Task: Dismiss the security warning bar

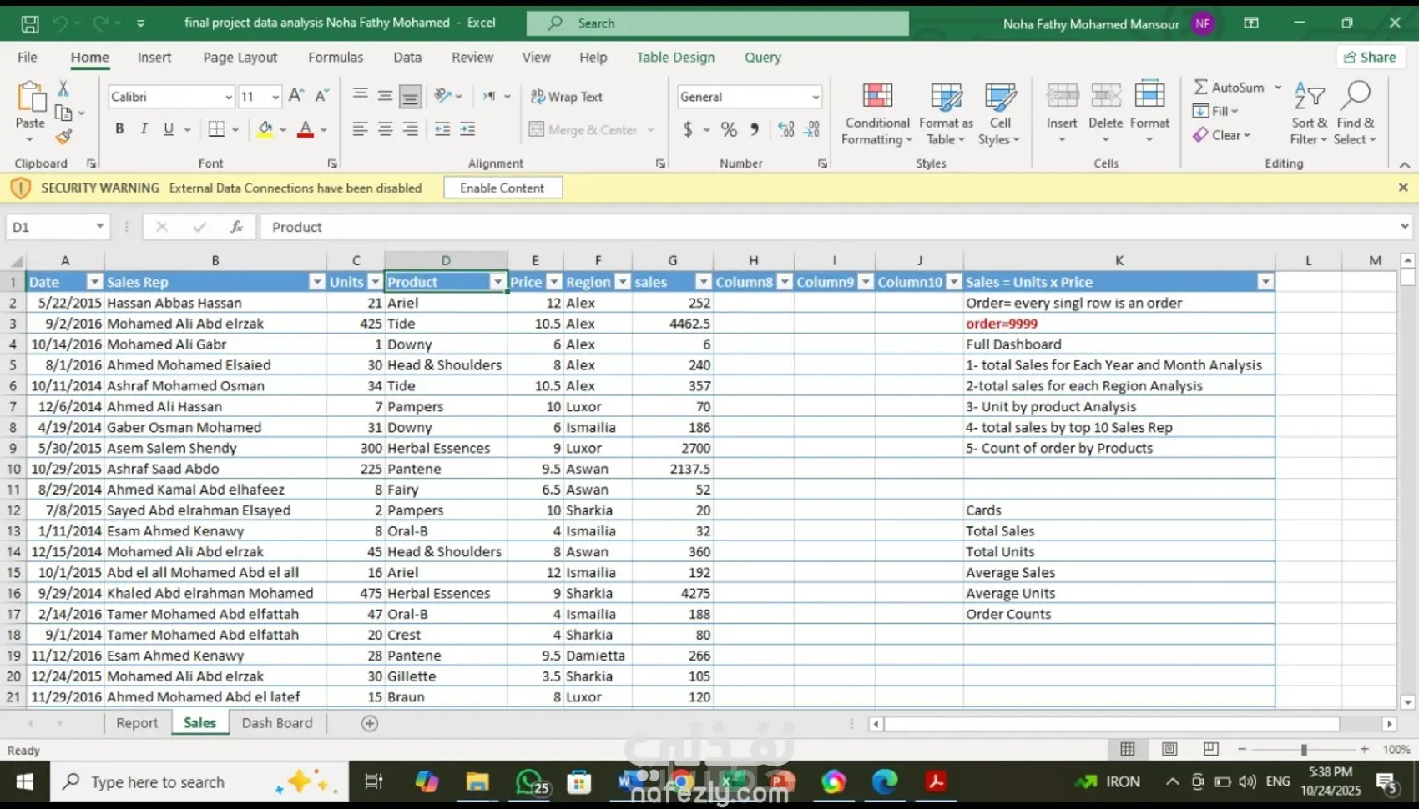Action: pos(1403,188)
